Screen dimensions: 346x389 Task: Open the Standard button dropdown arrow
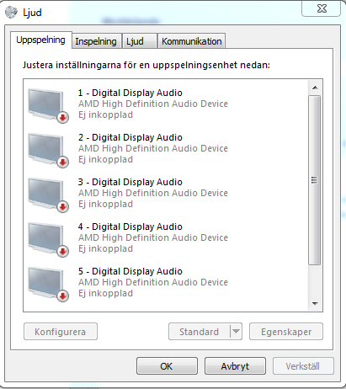236,332
